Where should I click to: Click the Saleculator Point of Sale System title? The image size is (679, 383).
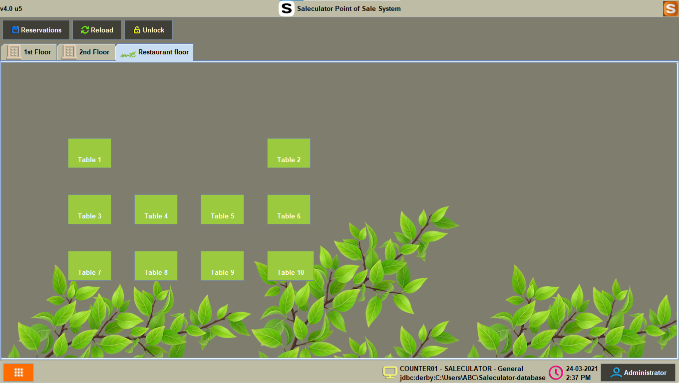pyautogui.click(x=349, y=8)
